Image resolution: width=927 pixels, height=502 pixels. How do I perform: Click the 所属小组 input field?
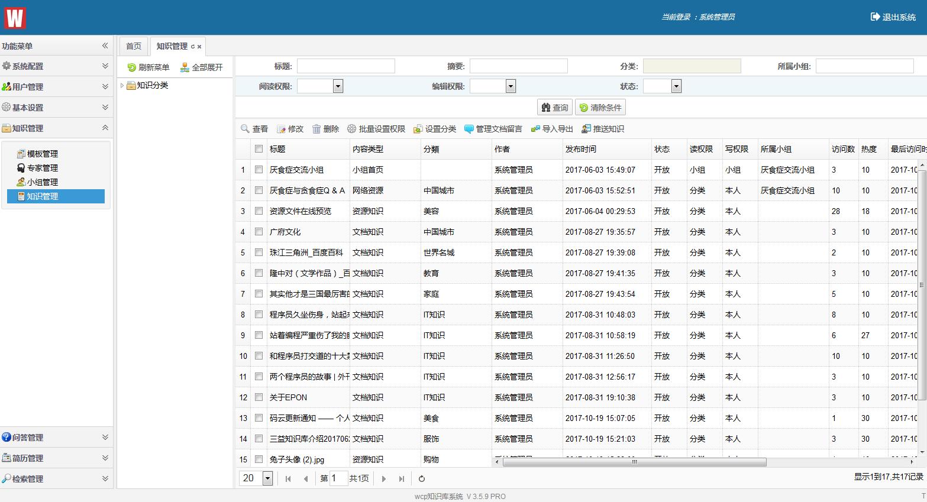865,66
